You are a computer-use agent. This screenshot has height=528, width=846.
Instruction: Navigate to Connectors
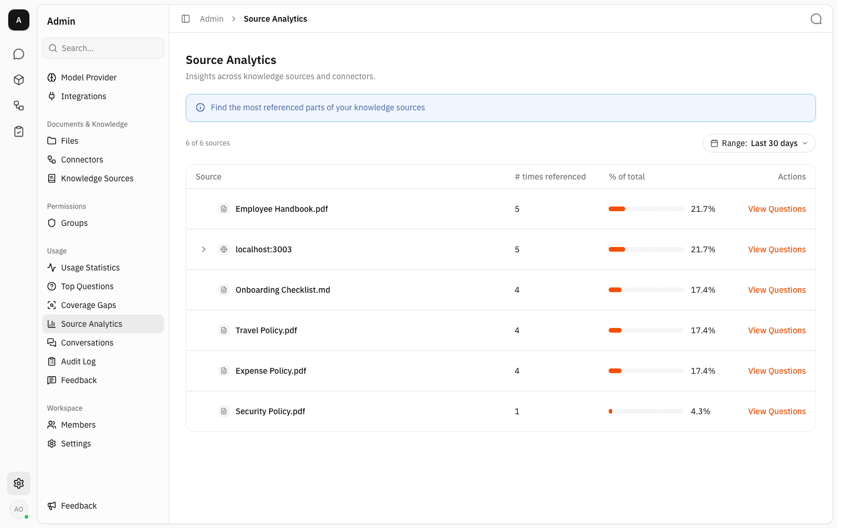pos(103,160)
